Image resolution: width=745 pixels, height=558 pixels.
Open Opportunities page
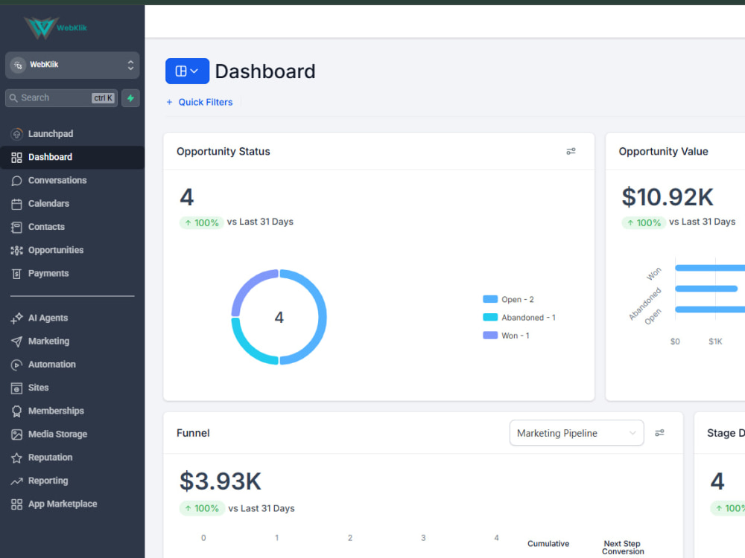tap(72, 250)
